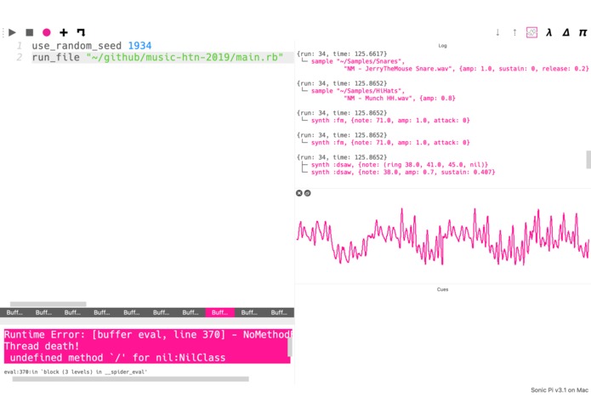Screen dimensions: 591x420
Task: Click the Log panel vertical scrollbar
Action: tap(588, 160)
